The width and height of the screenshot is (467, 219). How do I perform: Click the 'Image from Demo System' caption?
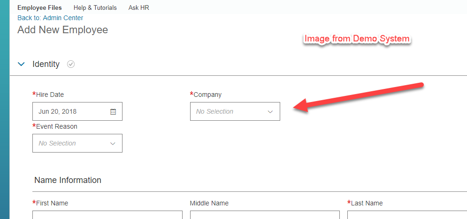(x=357, y=38)
